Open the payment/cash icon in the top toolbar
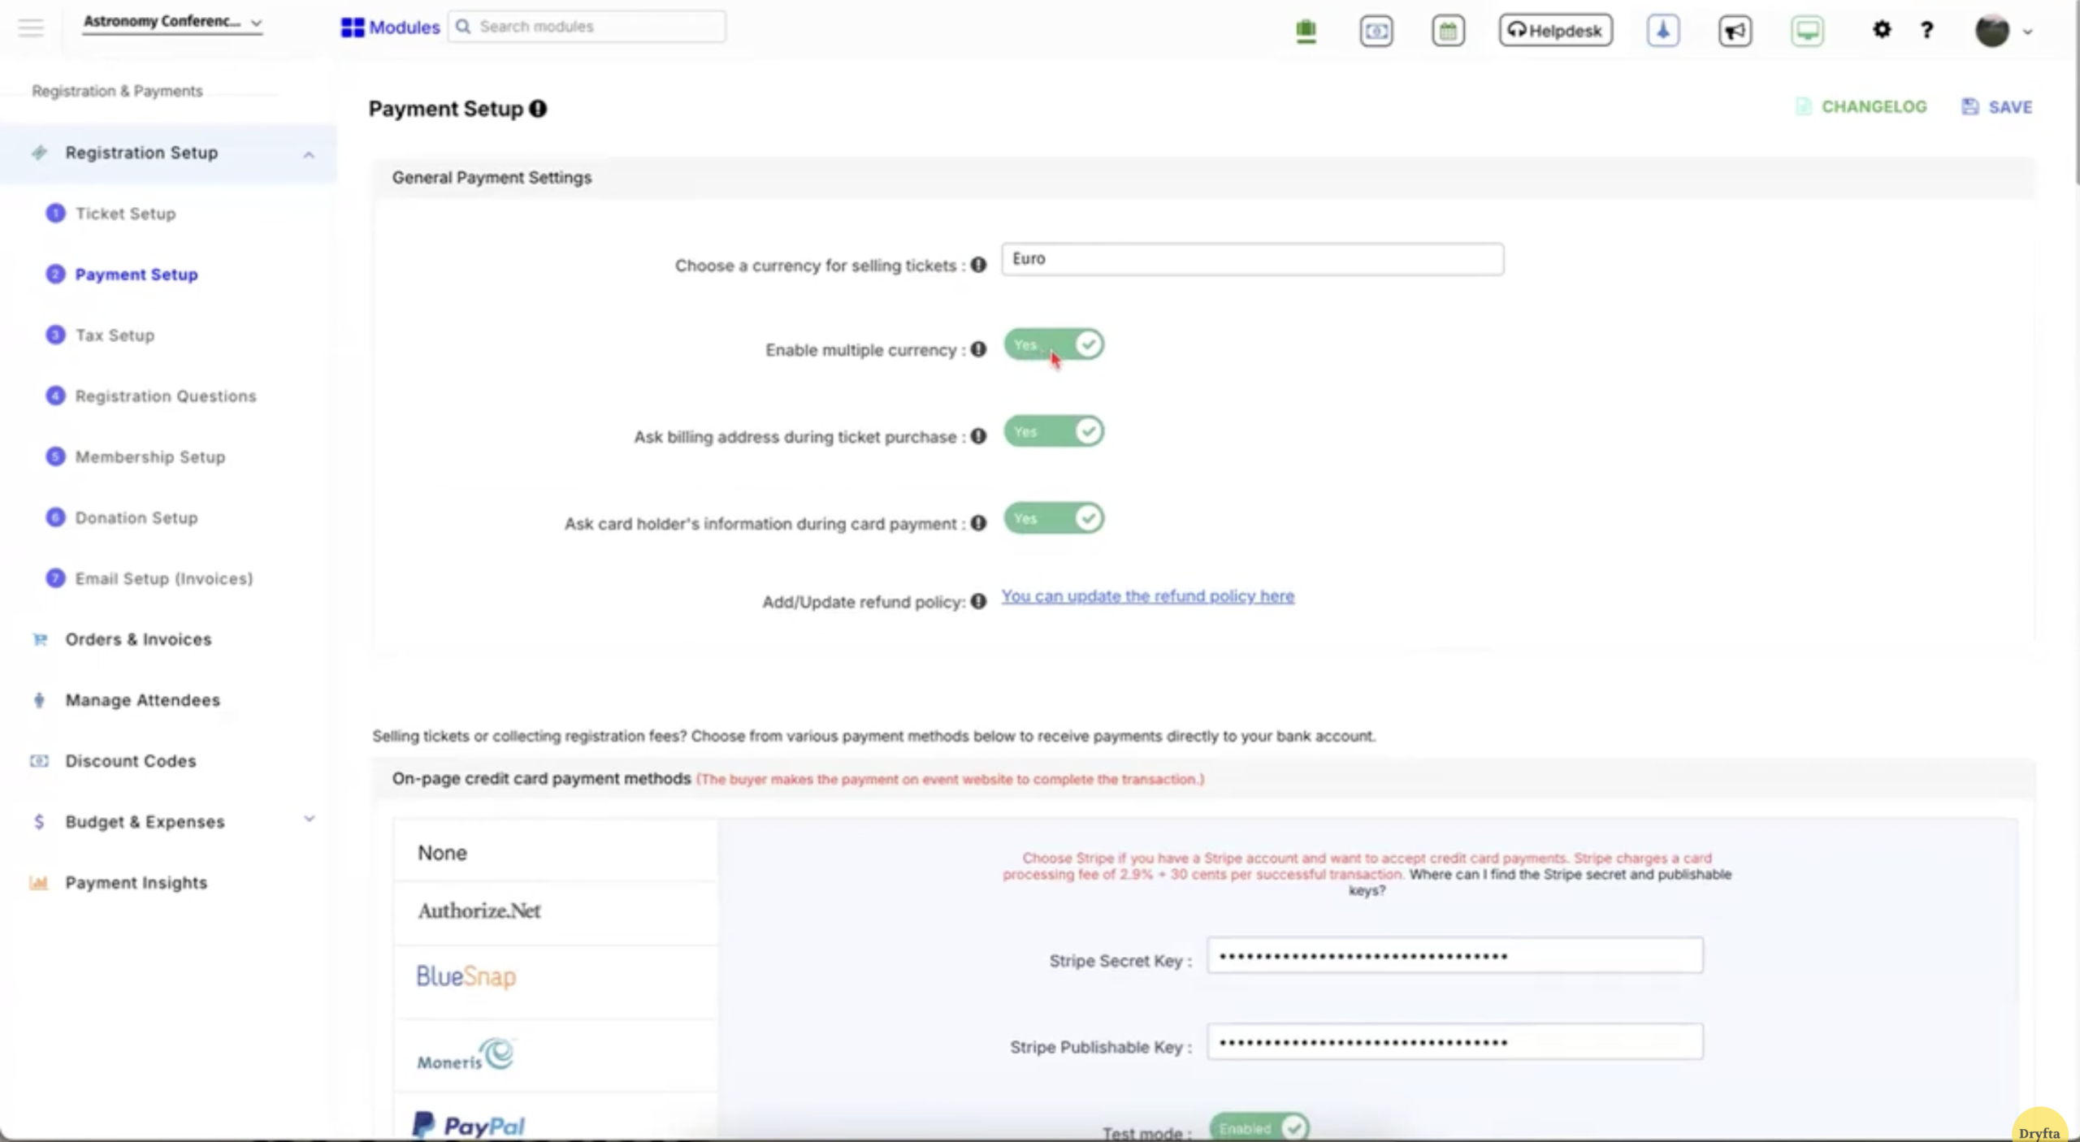 pos(1376,30)
